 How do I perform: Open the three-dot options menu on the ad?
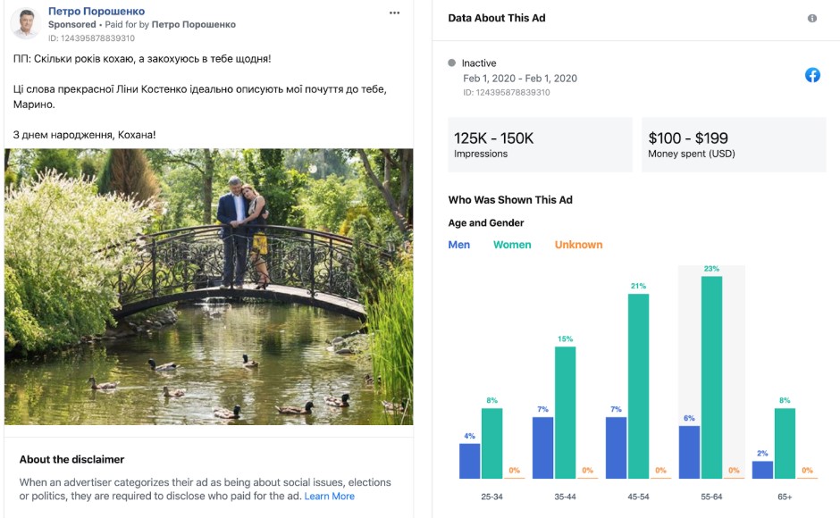click(x=395, y=13)
